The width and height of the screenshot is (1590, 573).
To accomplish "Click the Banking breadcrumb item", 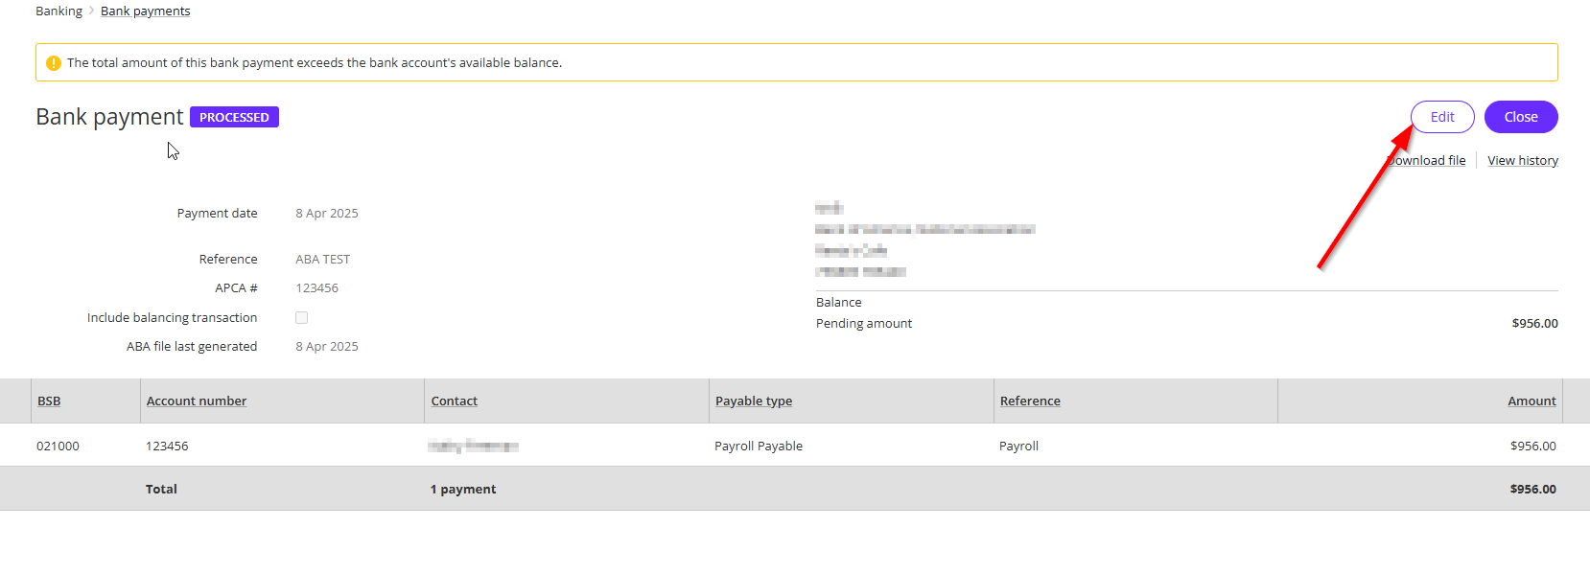I will click(x=58, y=11).
